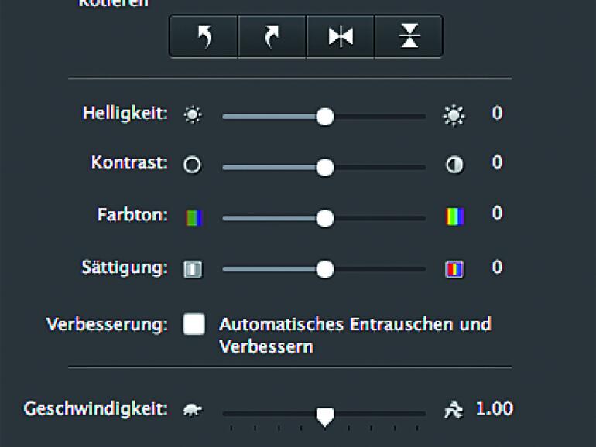Click the Geschwindigkeit slider handle
596x447 pixels.
[325, 416]
